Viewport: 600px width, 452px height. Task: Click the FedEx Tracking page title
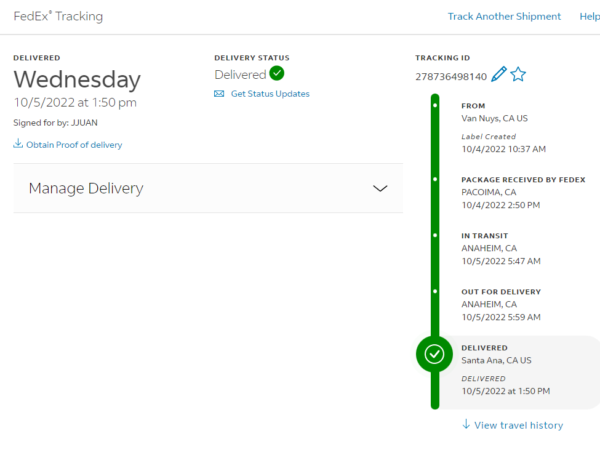[x=58, y=16]
